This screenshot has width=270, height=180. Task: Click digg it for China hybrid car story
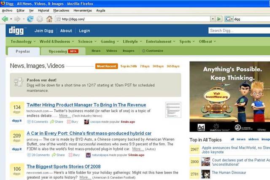[x=17, y=149]
